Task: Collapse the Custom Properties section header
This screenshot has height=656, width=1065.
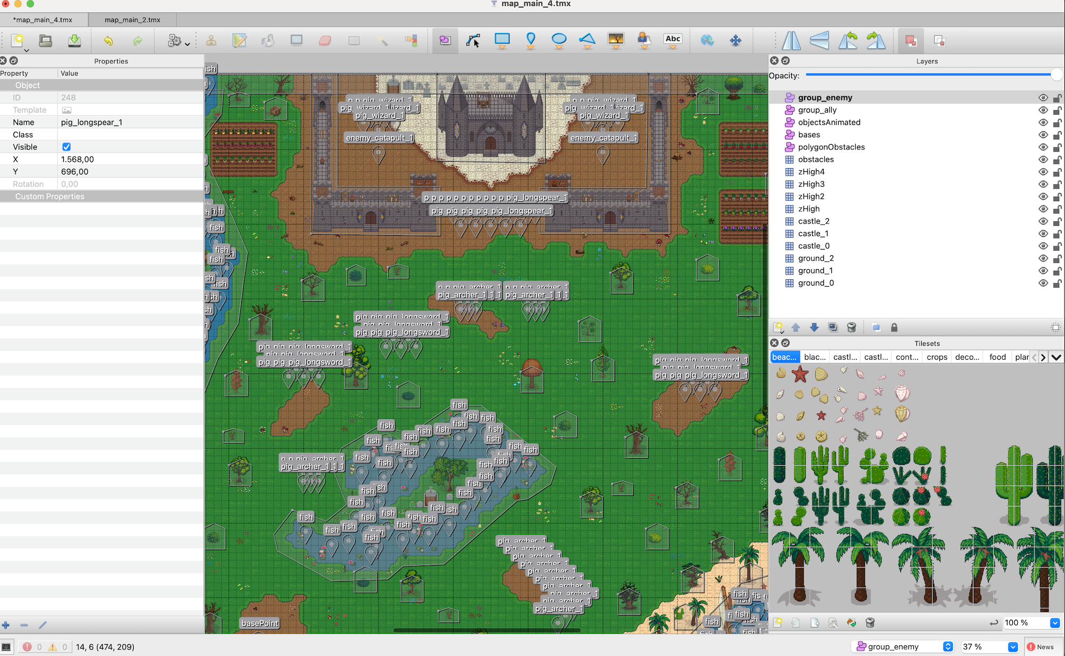Action: 102,196
